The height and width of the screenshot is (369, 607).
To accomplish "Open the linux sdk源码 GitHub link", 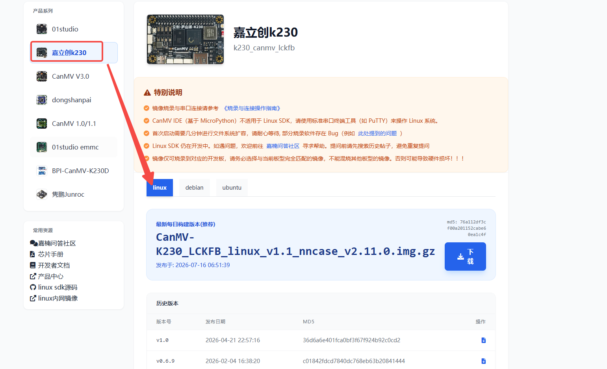I will pyautogui.click(x=54, y=288).
